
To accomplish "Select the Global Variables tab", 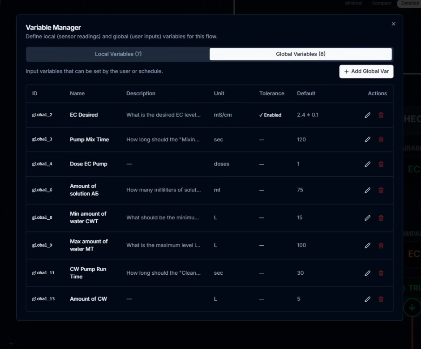I will click(x=301, y=54).
